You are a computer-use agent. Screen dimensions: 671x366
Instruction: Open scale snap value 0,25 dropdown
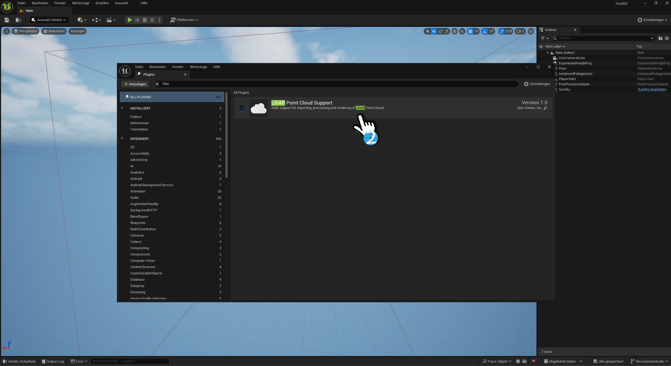point(509,31)
